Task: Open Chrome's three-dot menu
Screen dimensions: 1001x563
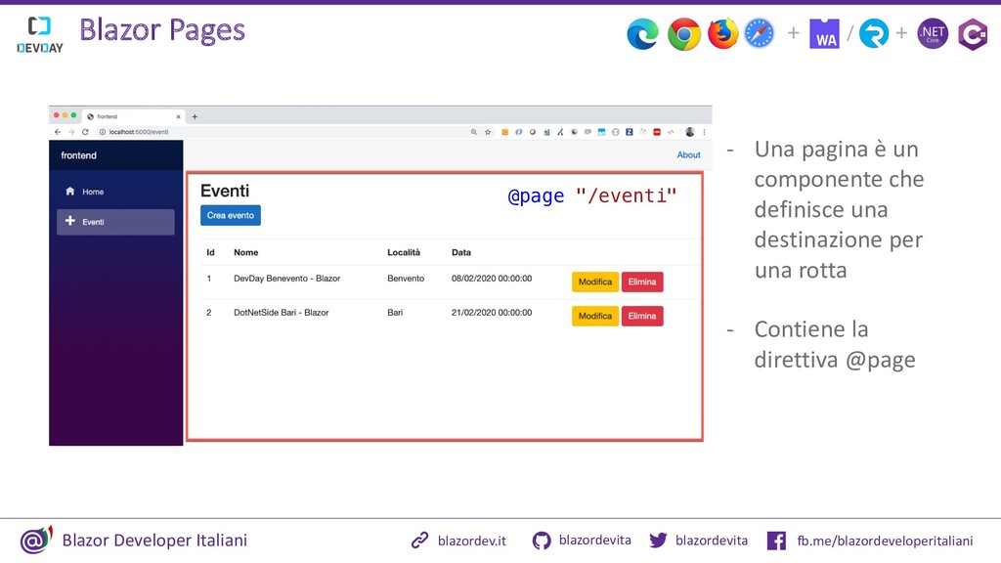Action: point(704,132)
